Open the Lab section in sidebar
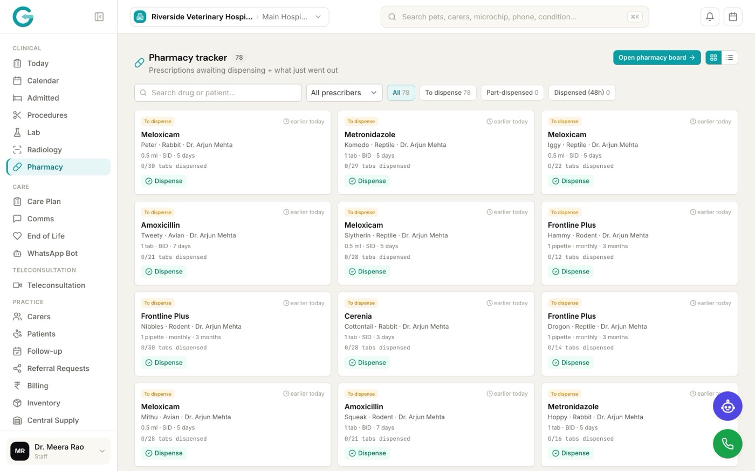The width and height of the screenshot is (755, 471). pos(58,132)
